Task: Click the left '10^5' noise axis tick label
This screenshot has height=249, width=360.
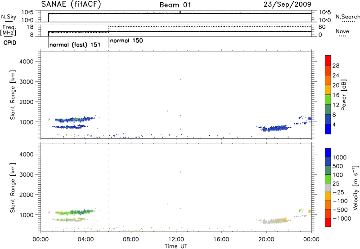Action: (x=27, y=13)
